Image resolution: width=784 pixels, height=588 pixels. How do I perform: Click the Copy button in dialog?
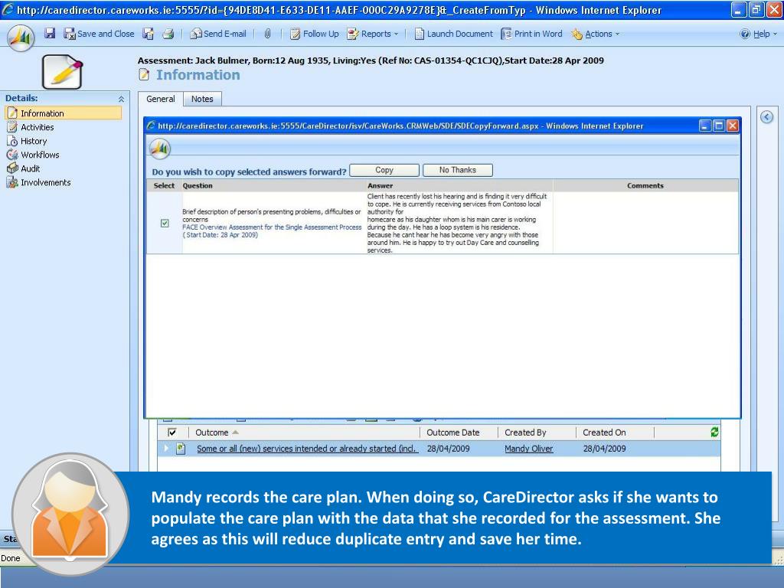384,170
